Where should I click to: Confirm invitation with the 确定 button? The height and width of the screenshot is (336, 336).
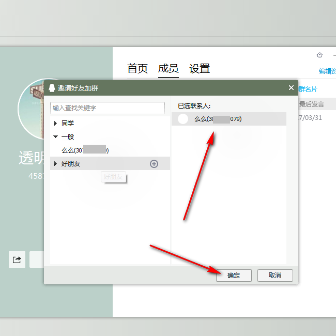tap(234, 276)
